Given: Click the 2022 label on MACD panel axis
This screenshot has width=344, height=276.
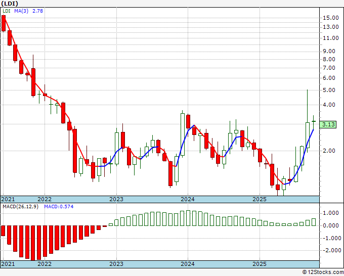Looking at the screenshot, I should (45, 264).
